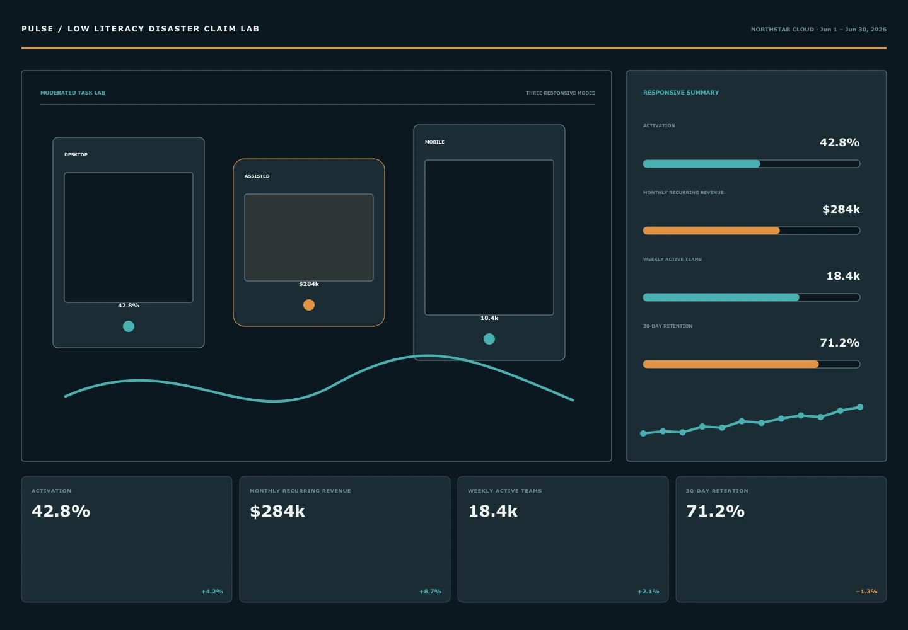
Task: Click the teal dot in the Mobile card
Action: coord(489,339)
